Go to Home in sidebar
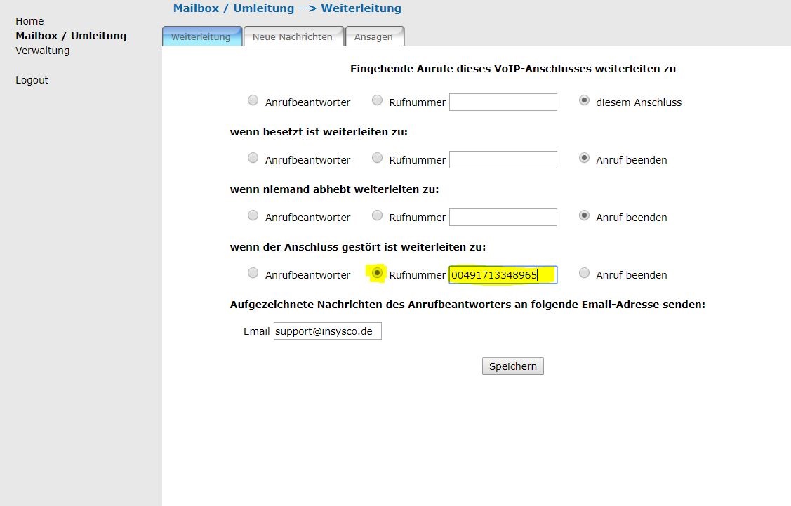 coord(29,21)
